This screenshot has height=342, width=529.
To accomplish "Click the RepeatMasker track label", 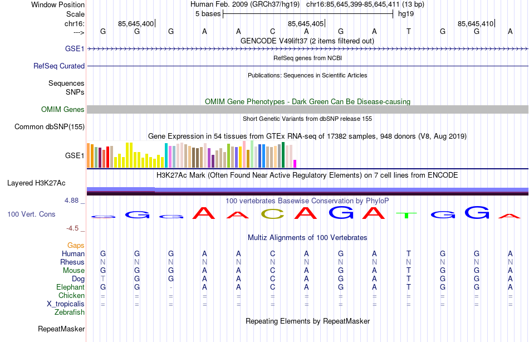I will click(61, 329).
